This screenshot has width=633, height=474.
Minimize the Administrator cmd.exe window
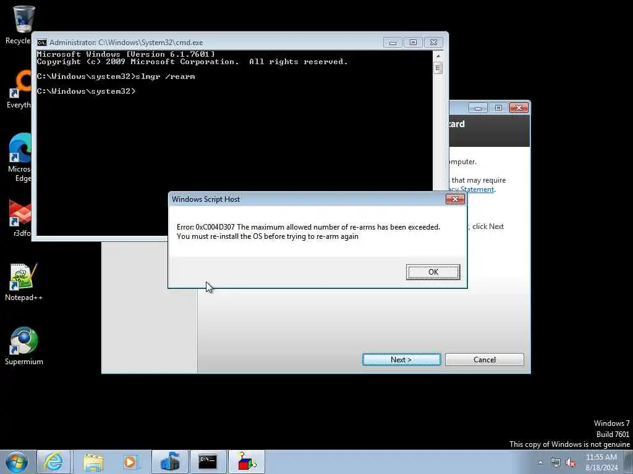[x=393, y=43]
